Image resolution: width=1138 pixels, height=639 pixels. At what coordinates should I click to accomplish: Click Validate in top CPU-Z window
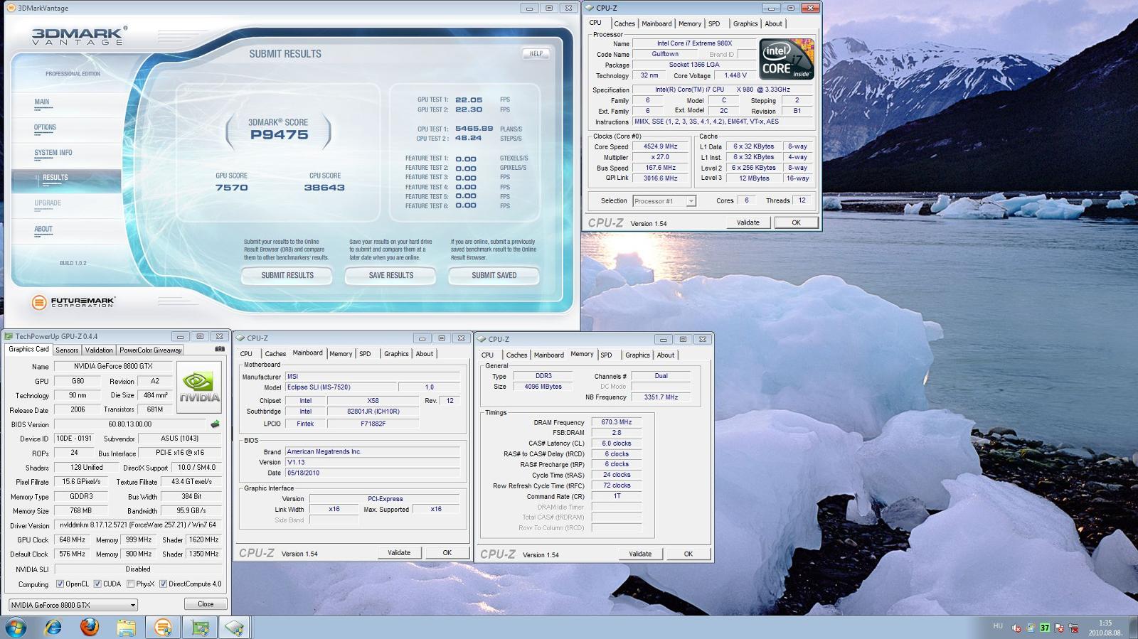[748, 222]
